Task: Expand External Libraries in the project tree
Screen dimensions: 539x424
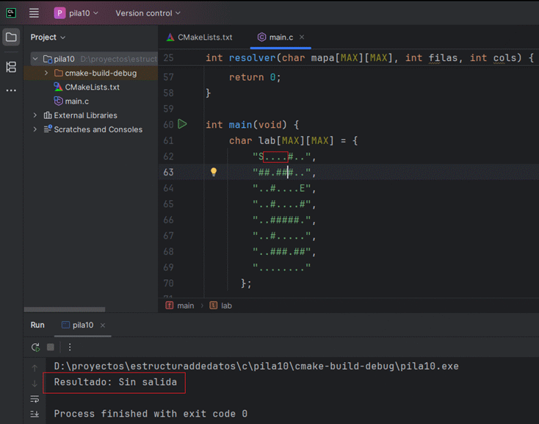Action: [x=35, y=115]
